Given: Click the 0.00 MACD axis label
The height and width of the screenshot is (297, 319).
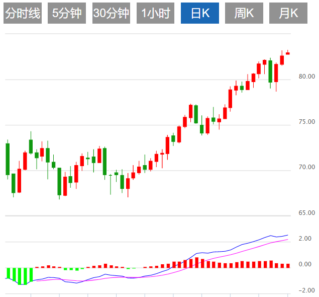Looking at the screenshot, I should [x=305, y=264].
